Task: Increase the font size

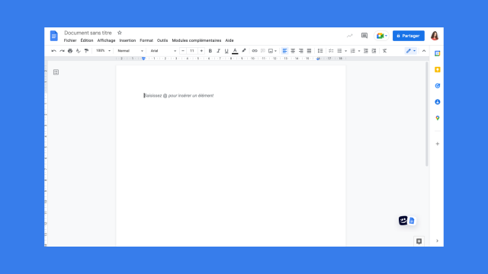Action: click(201, 51)
